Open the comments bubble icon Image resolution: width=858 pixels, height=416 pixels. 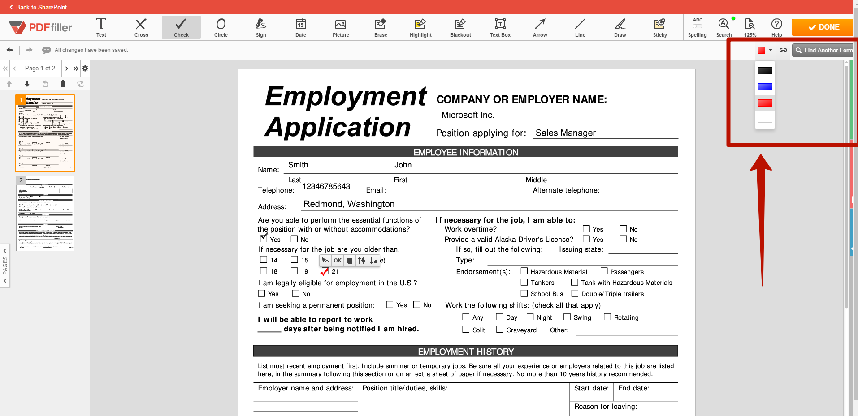coord(46,50)
